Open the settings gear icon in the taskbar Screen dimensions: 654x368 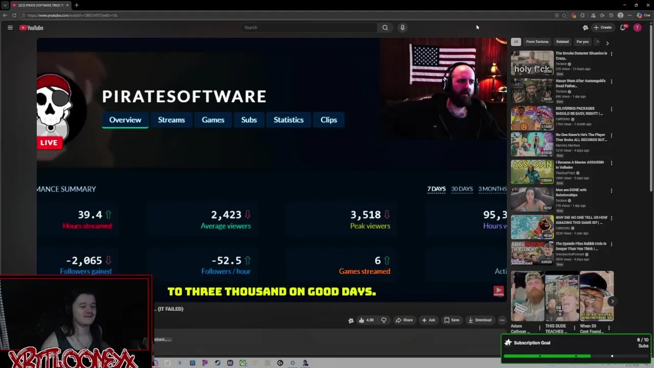[292, 363]
